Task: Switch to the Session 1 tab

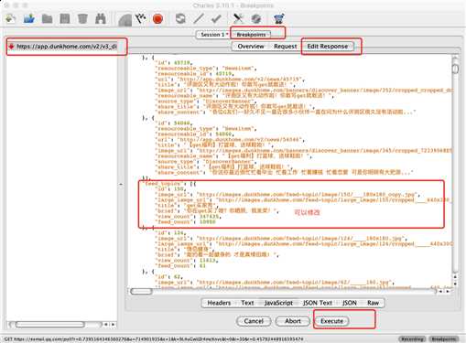Action: pyautogui.click(x=212, y=35)
